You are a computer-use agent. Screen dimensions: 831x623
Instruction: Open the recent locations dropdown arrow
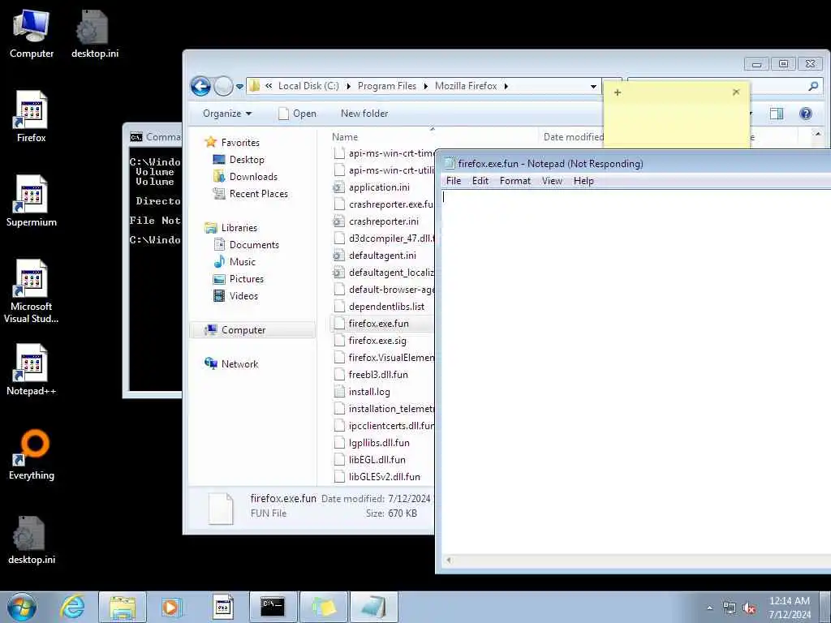point(239,86)
